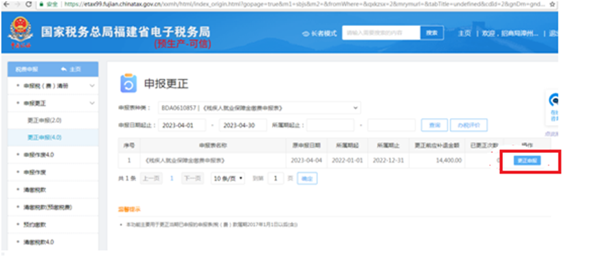
Task: Click the header search input box
Action: (381, 33)
